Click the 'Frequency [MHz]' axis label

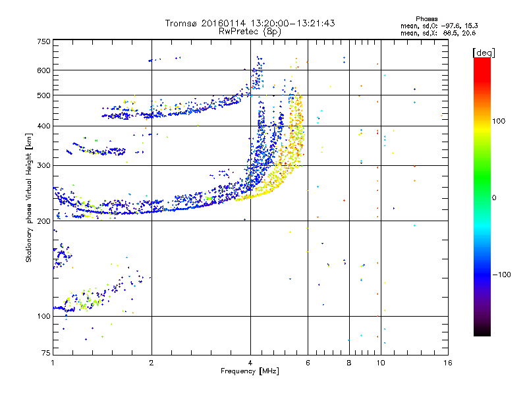coord(250,371)
